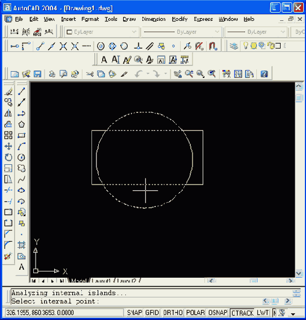Select the Array tool
The image size is (306, 320).
click(8, 135)
